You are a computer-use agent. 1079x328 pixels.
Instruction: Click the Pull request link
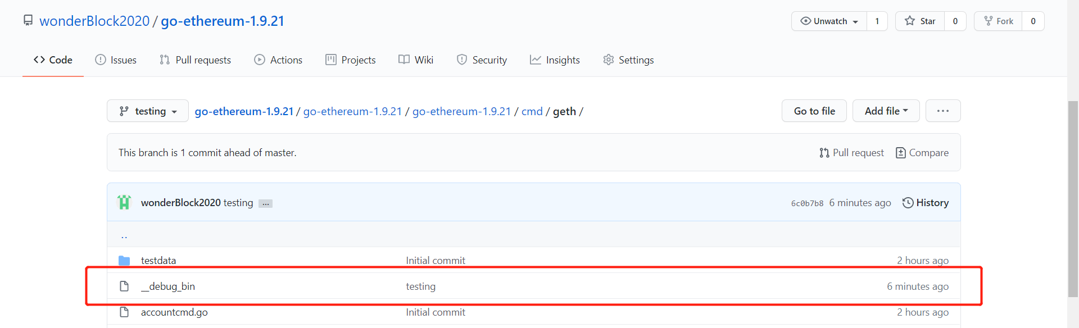[851, 153]
